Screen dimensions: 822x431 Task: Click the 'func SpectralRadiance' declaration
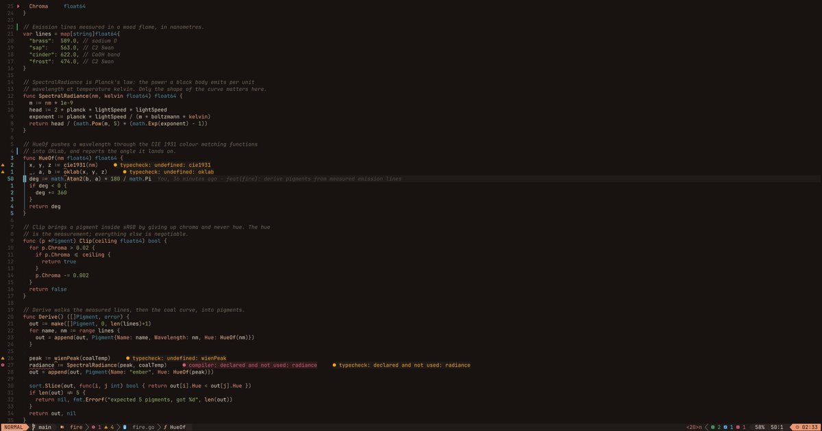103,96
